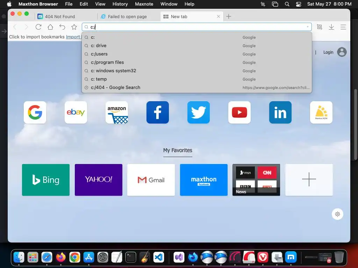358x268 pixels.
Task: Go to the home page icon
Action: 50,27
